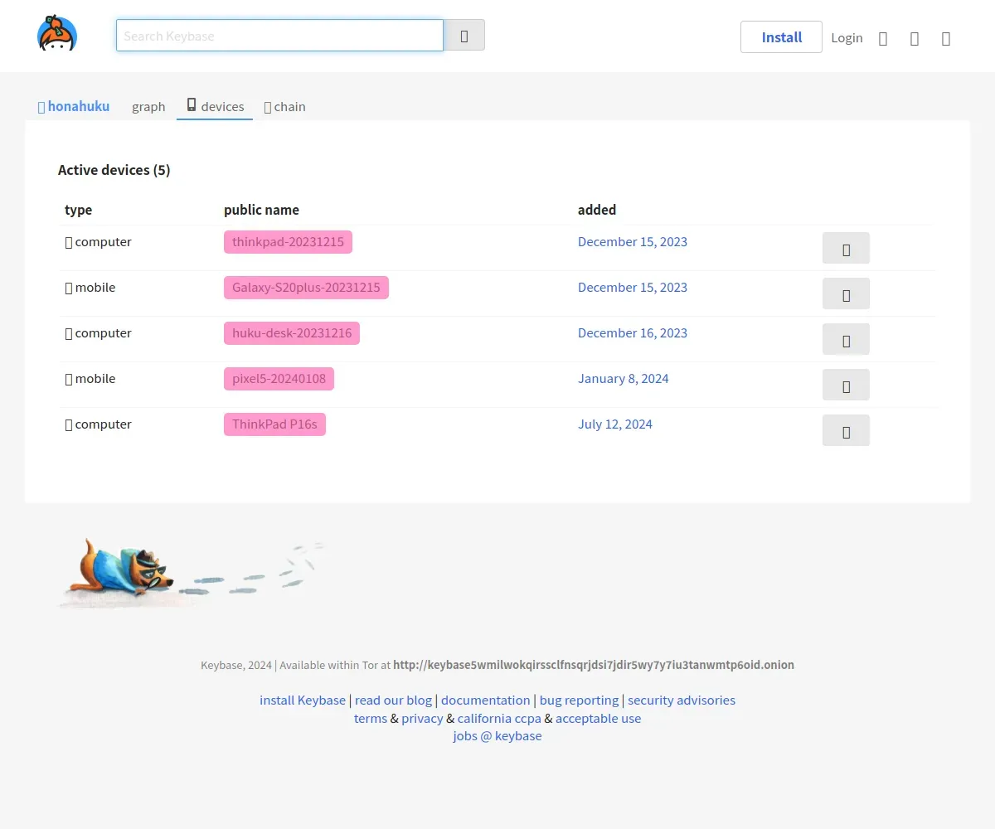Screen dimensions: 995x829
Task: Click the added column header
Action: coord(597,210)
